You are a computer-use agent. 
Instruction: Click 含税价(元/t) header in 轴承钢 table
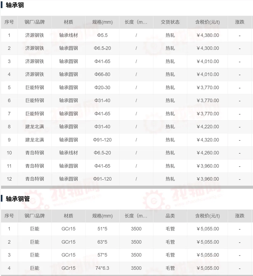[x=208, y=22]
